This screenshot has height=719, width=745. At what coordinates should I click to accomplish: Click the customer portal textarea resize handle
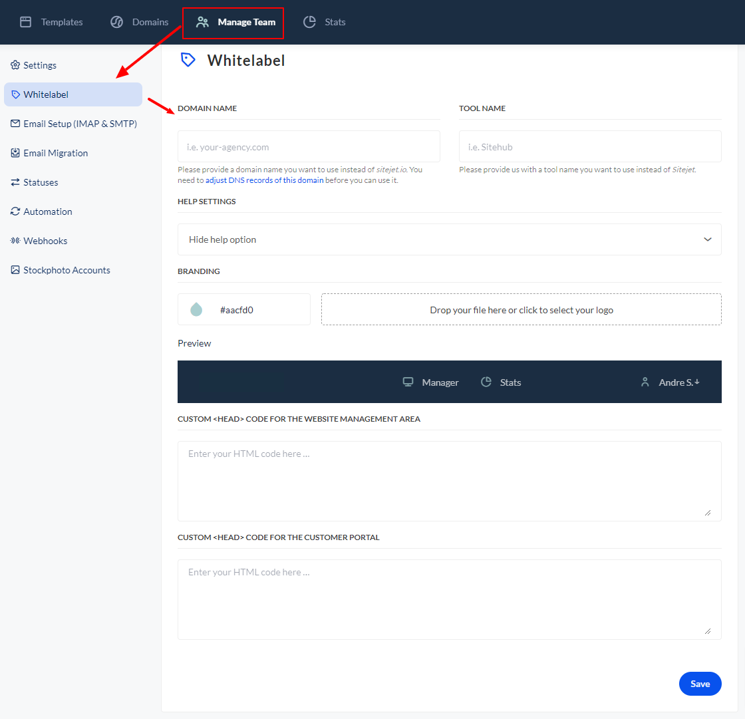tap(708, 631)
